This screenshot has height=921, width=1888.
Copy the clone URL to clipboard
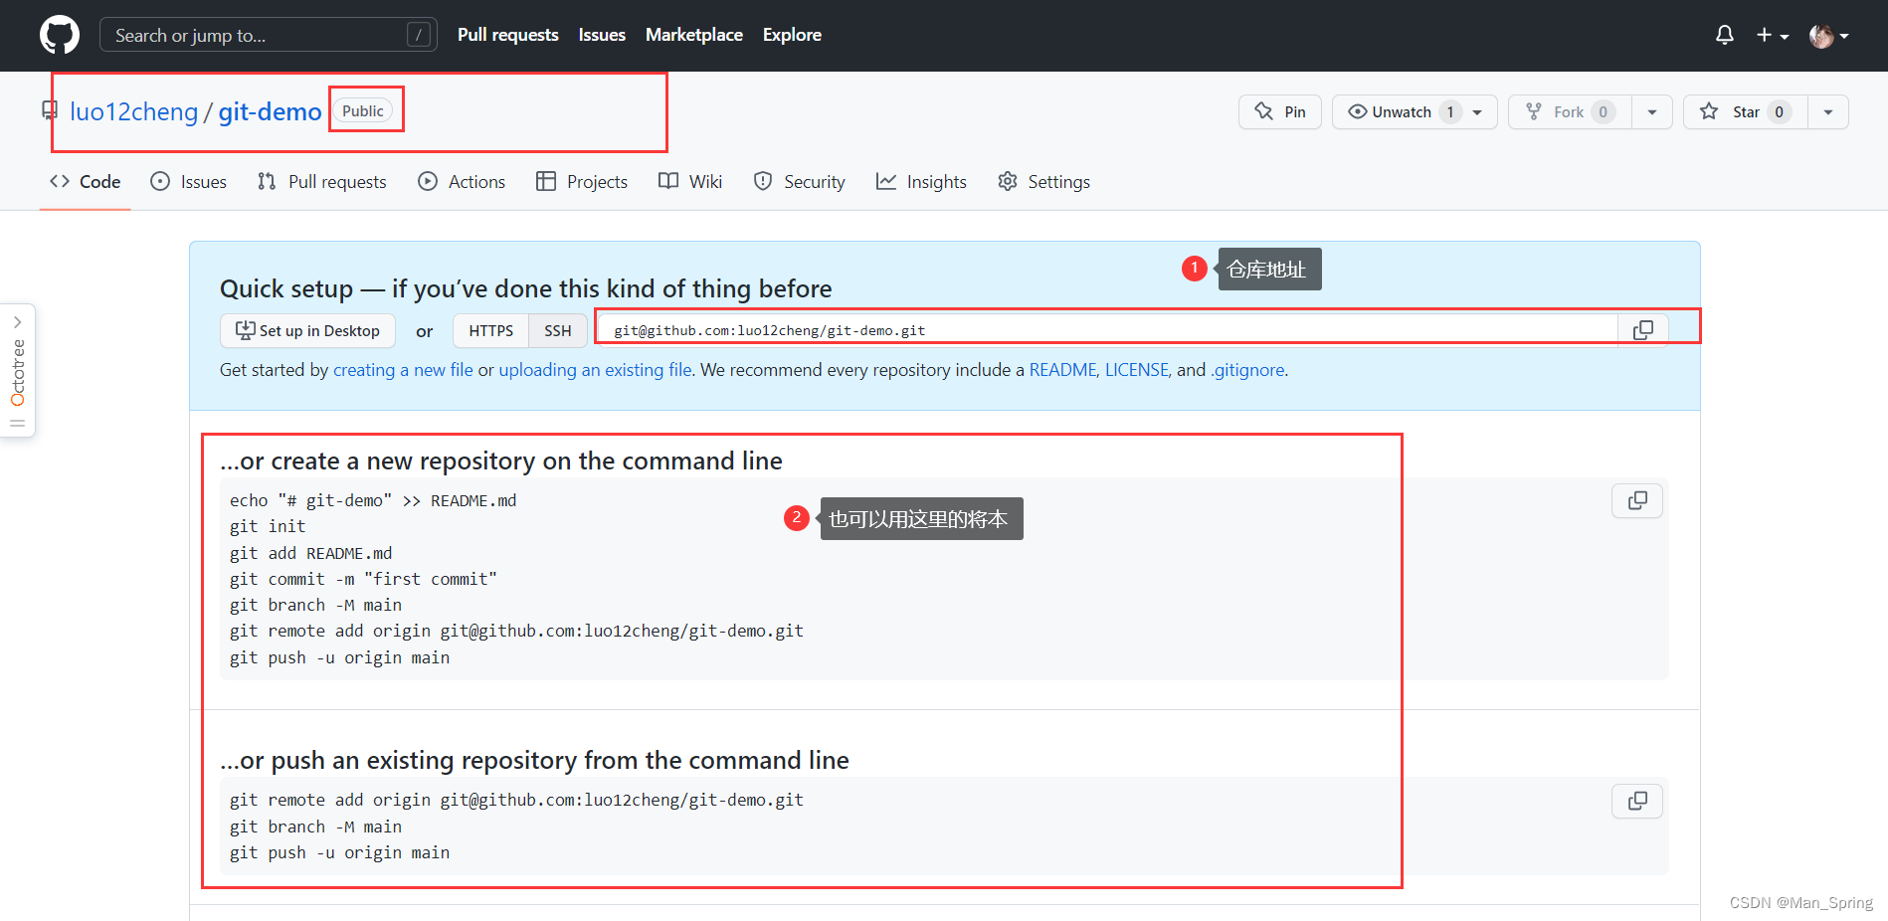1643,330
